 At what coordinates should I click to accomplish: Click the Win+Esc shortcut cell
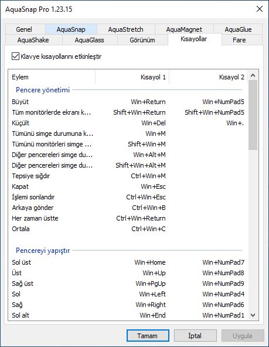click(x=153, y=186)
